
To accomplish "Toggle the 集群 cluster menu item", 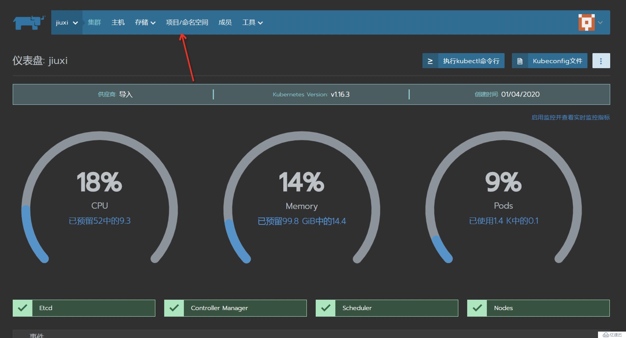I will click(94, 22).
